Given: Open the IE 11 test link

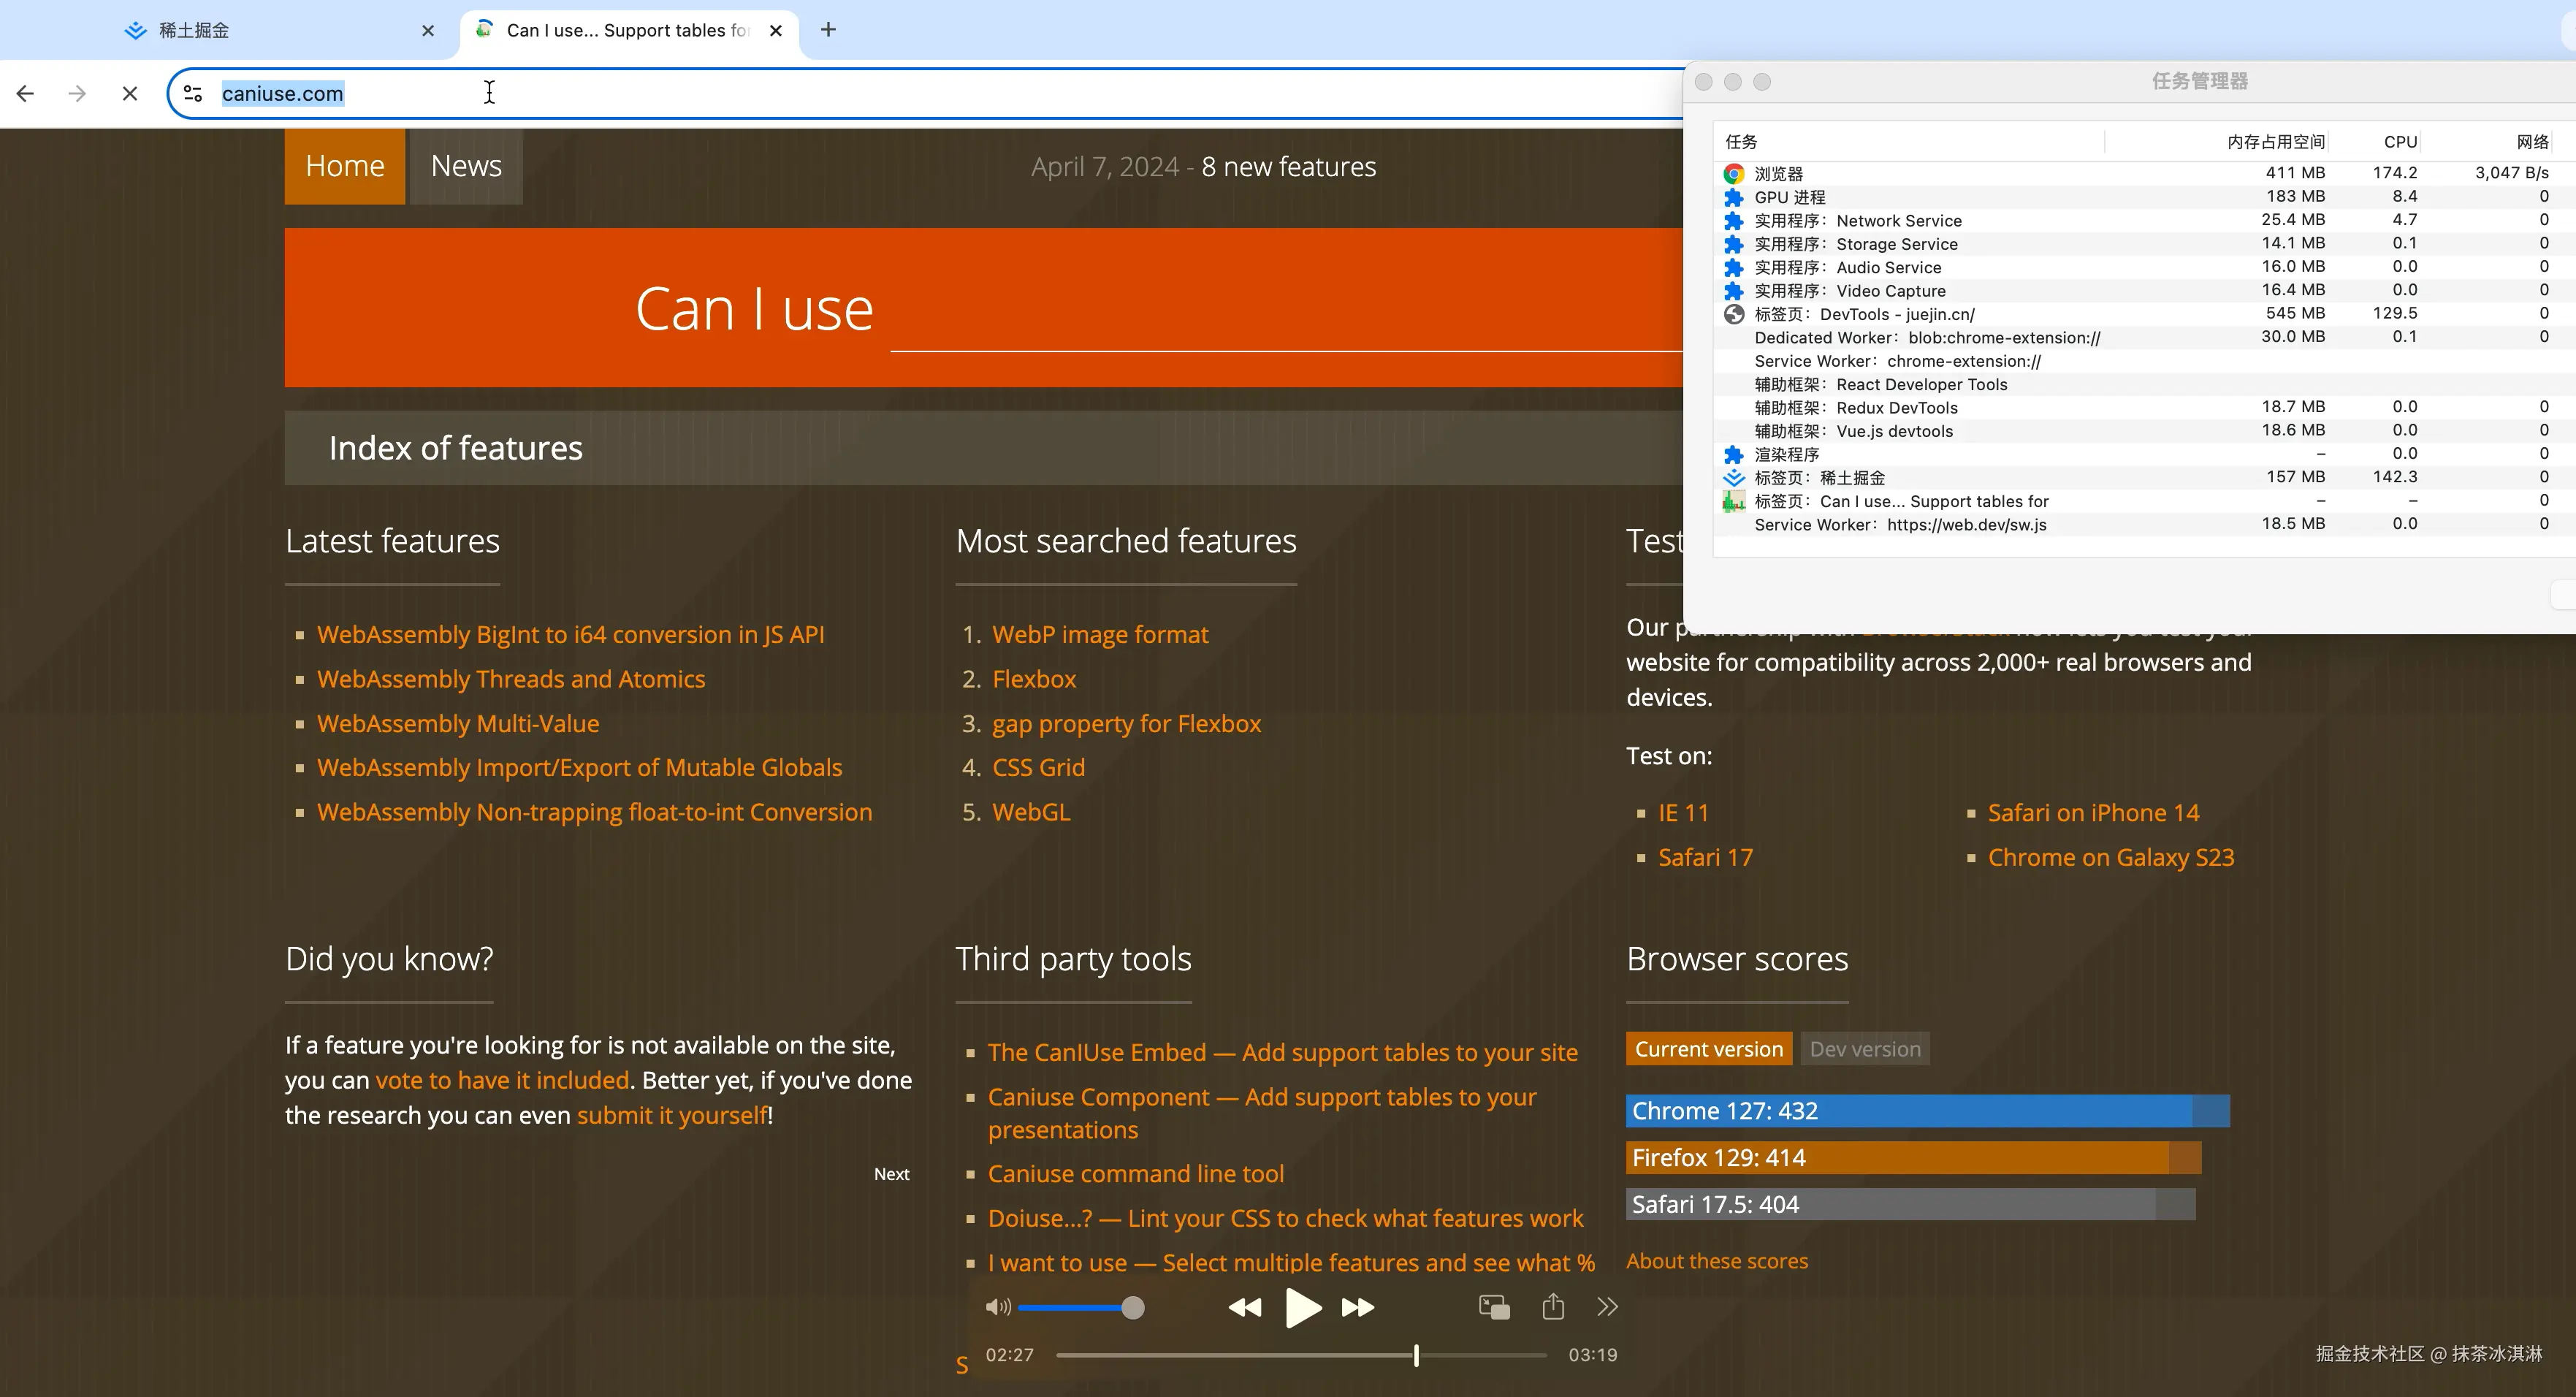Looking at the screenshot, I should (x=1684, y=813).
